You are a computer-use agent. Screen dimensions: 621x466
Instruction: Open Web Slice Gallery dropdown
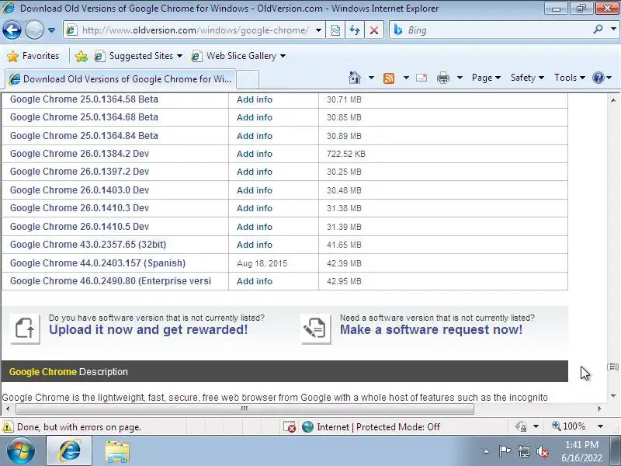click(238, 56)
